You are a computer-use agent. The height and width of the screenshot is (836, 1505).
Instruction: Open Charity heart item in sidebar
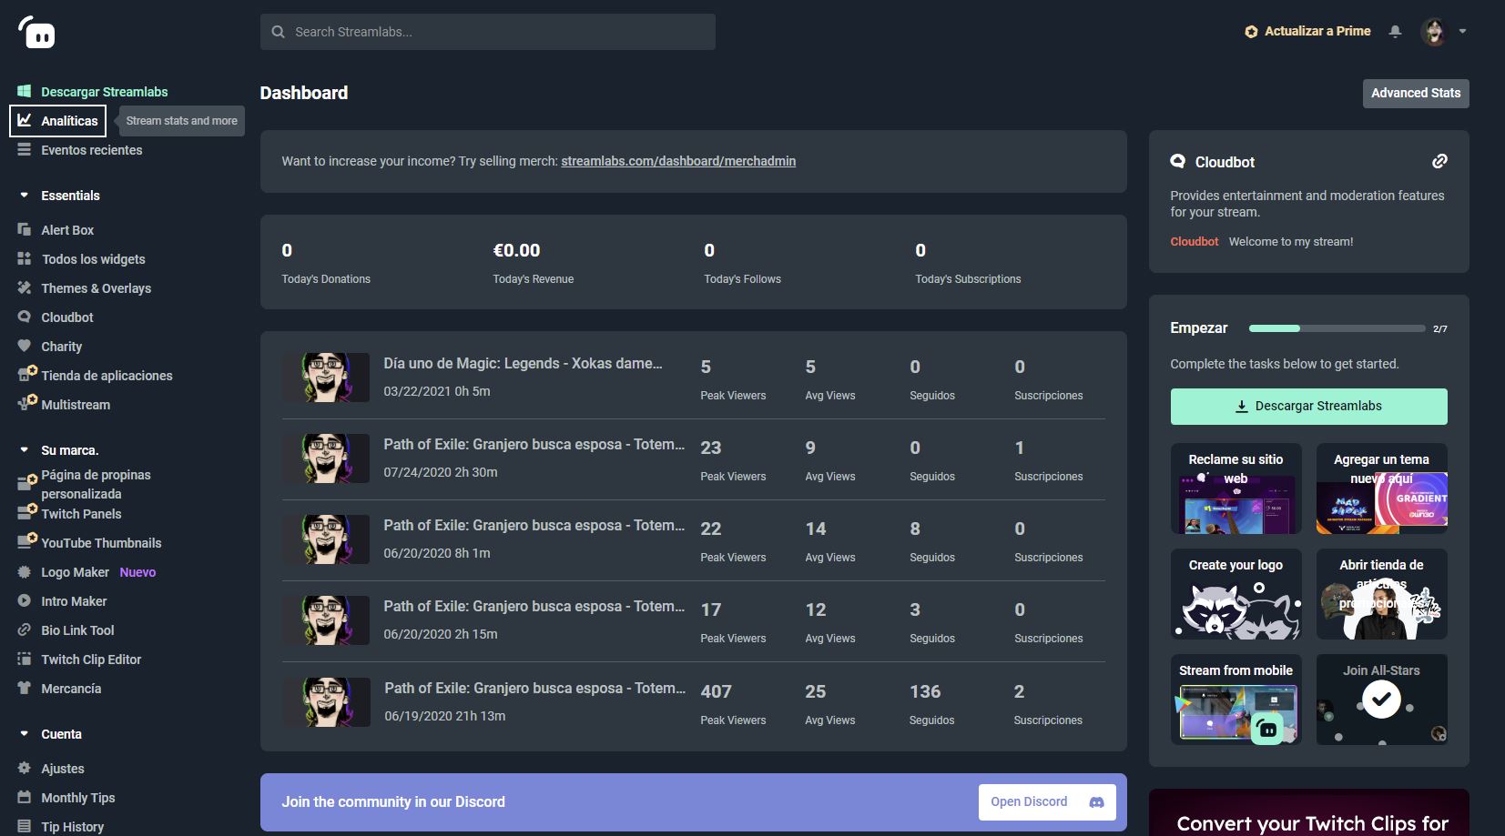coord(60,347)
